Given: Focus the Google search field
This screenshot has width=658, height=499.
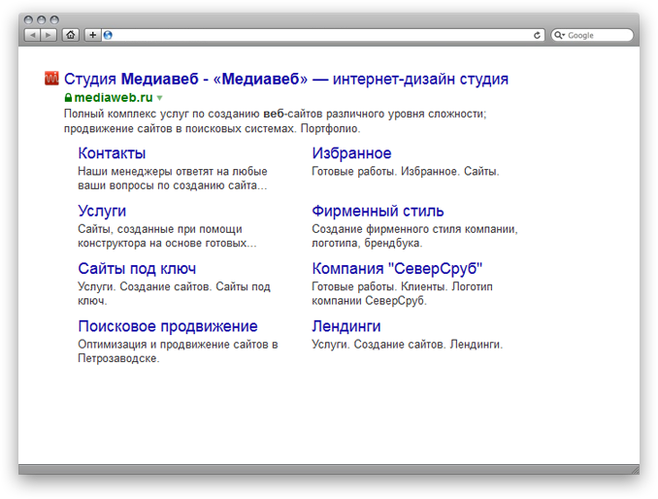Looking at the screenshot, I should click(x=592, y=35).
